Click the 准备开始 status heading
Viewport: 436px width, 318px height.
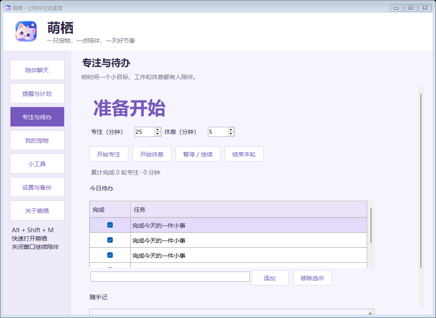(130, 108)
